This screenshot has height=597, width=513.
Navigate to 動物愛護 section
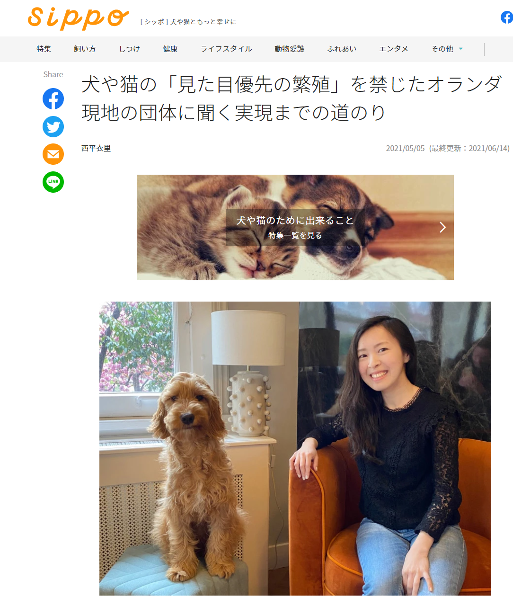point(290,49)
